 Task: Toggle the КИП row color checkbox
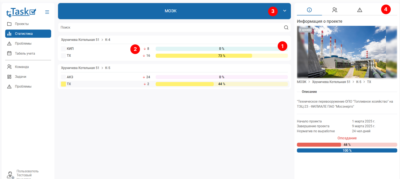click(63, 49)
